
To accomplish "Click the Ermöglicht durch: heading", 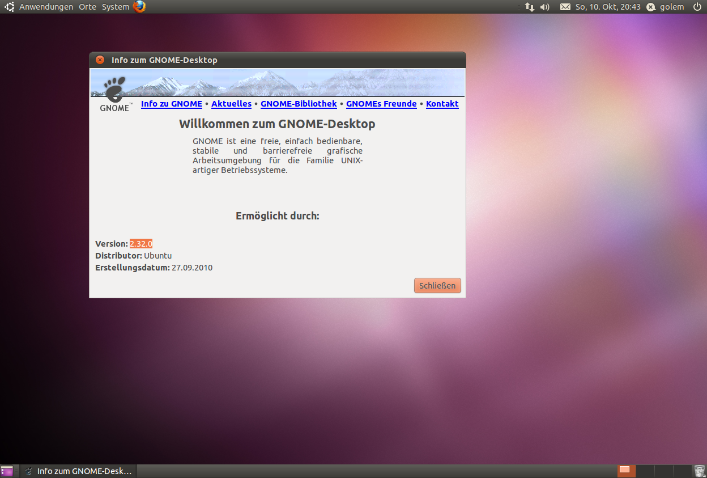I will pos(278,216).
